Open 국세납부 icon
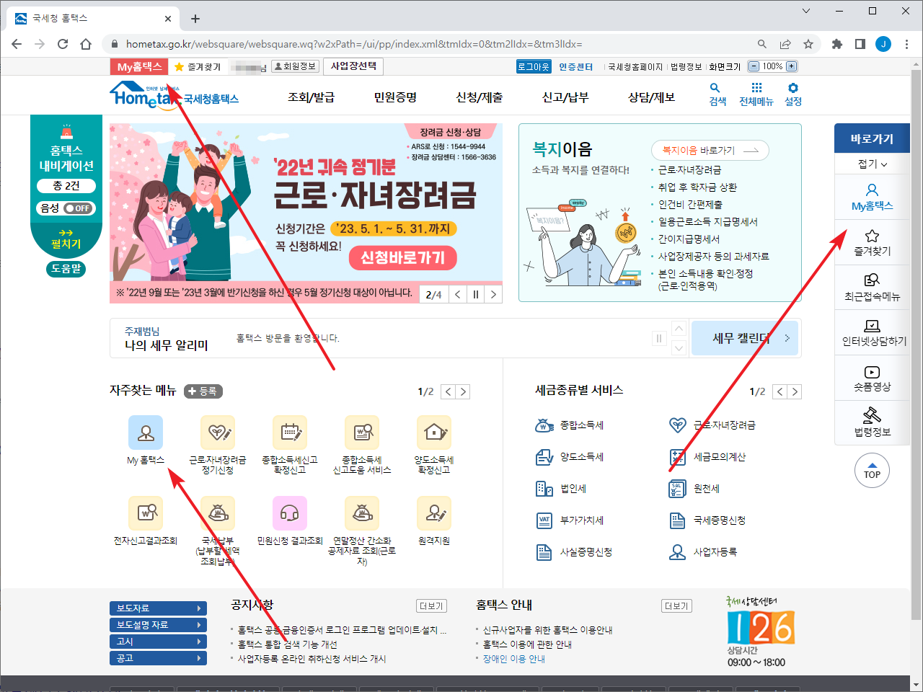Viewport: 923px width, 692px height. click(218, 513)
